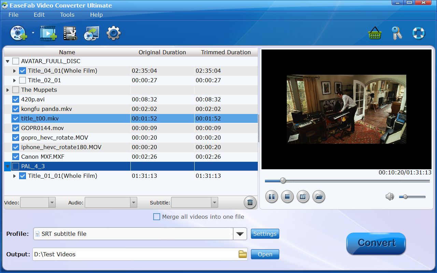437x273 pixels.
Task: Uncheck the Canon MXF.MXF checkbox
Action: pos(16,157)
